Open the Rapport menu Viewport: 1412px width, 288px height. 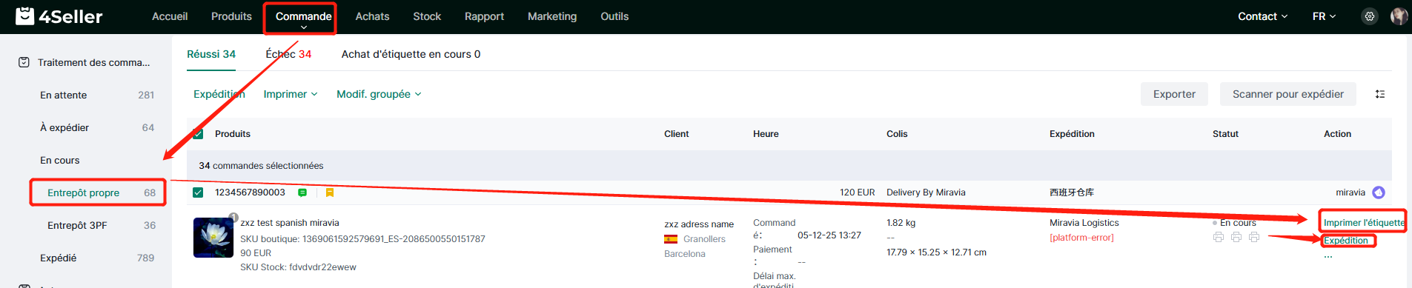484,16
